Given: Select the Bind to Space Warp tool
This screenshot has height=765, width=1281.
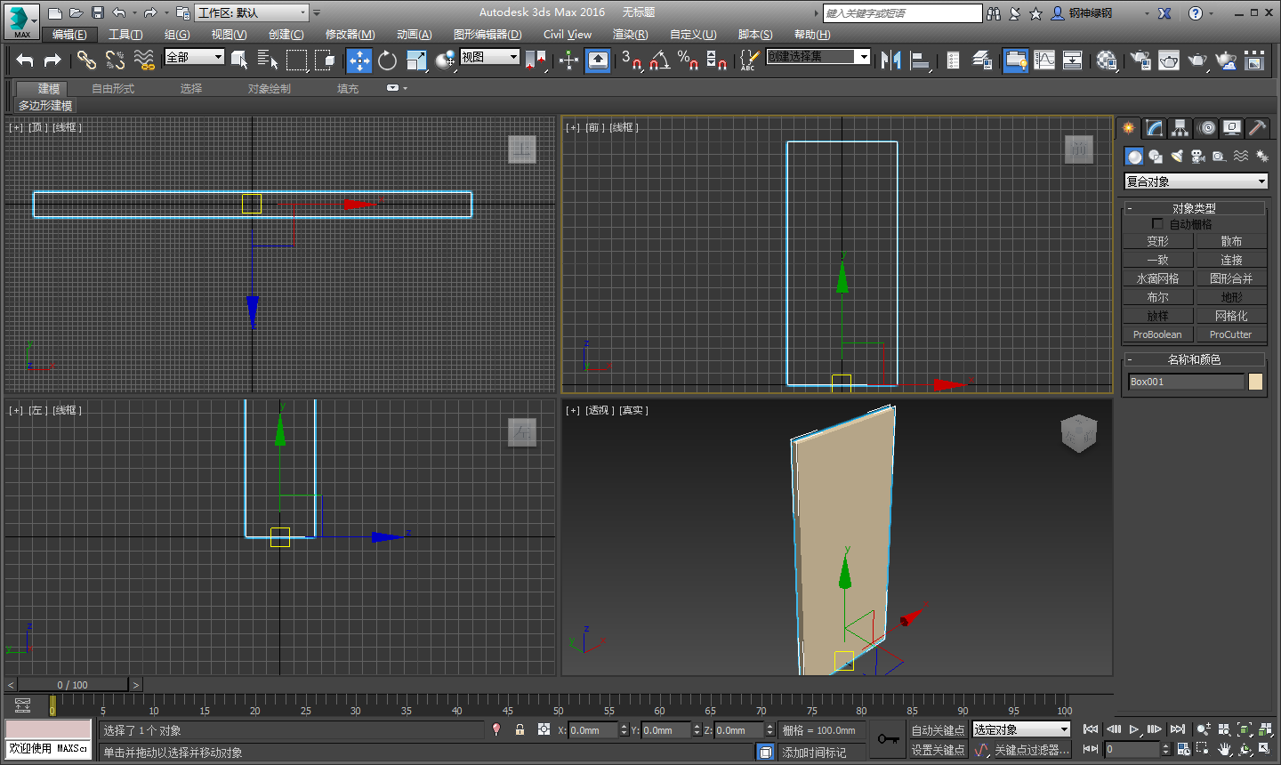Looking at the screenshot, I should tap(144, 60).
